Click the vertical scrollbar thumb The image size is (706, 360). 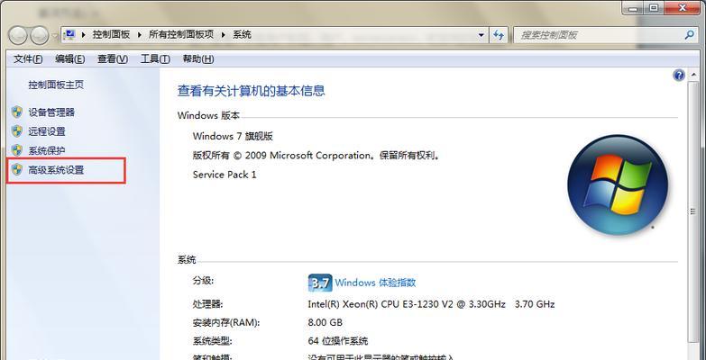(692, 211)
